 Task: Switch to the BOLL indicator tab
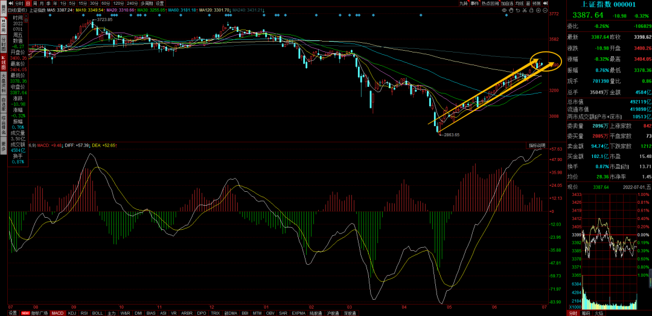(x=97, y=313)
